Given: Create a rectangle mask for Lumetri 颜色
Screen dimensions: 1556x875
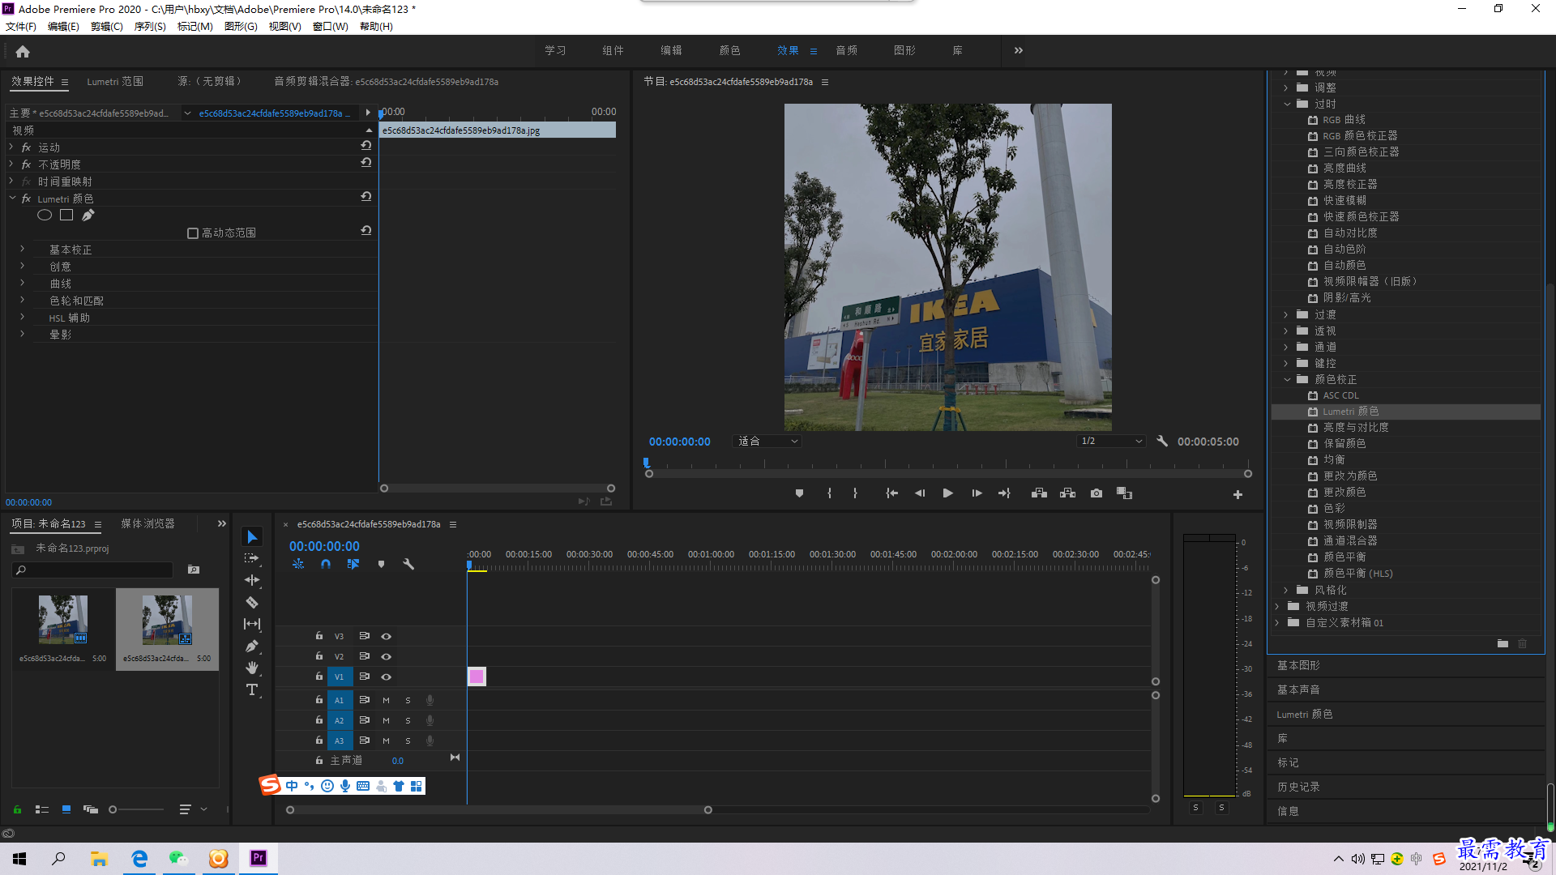Looking at the screenshot, I should (x=66, y=215).
